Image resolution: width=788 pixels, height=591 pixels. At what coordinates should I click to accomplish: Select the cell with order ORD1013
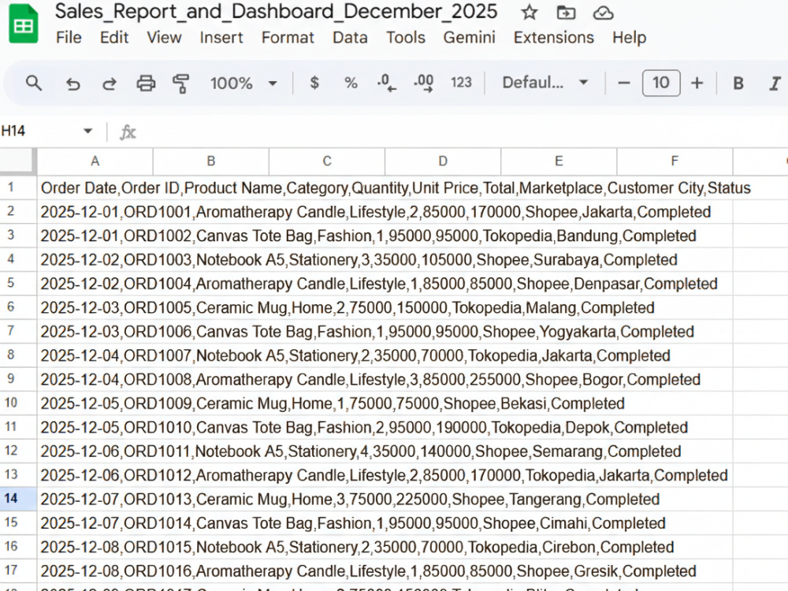[95, 499]
